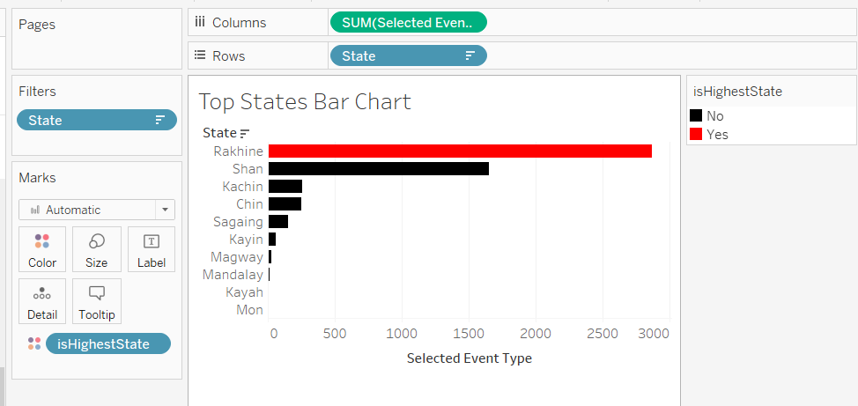Click the red Yes legend swatch
The width and height of the screenshot is (858, 406).
pyautogui.click(x=696, y=134)
